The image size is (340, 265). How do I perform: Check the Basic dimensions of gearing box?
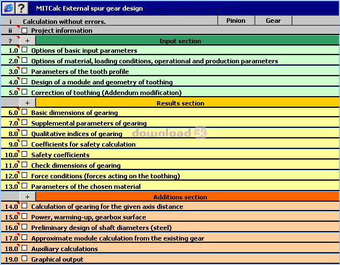(x=24, y=112)
